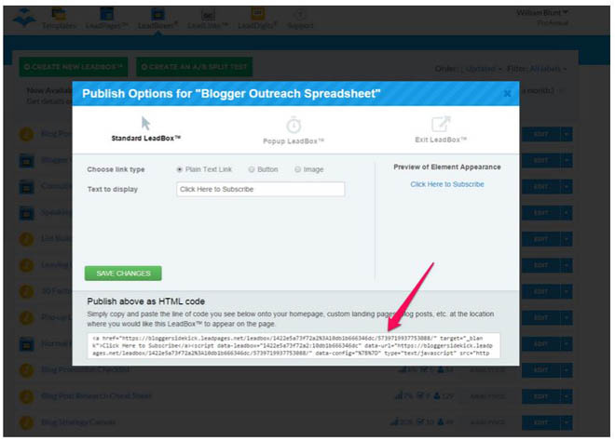Switch to the Exit LeadBox tab
615x441 pixels.
(441, 129)
